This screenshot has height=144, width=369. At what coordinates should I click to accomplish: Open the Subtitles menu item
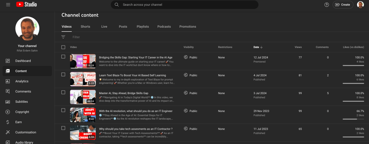coord(27,102)
